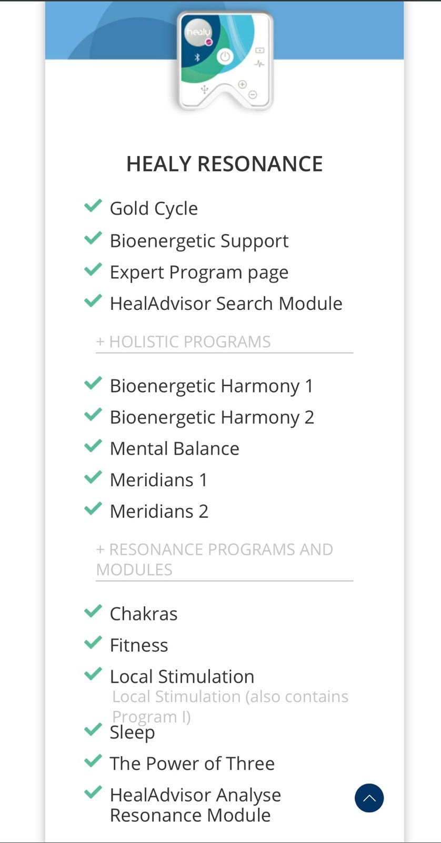Expand the Holistic Programs section
Image resolution: width=441 pixels, height=843 pixels.
pos(183,341)
